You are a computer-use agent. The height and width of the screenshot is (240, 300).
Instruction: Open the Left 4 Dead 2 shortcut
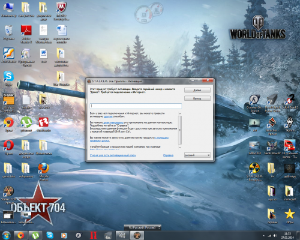tap(290, 101)
